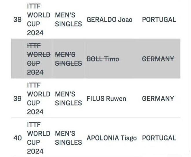Click row number 39
This screenshot has height=157, width=191.
17,99
